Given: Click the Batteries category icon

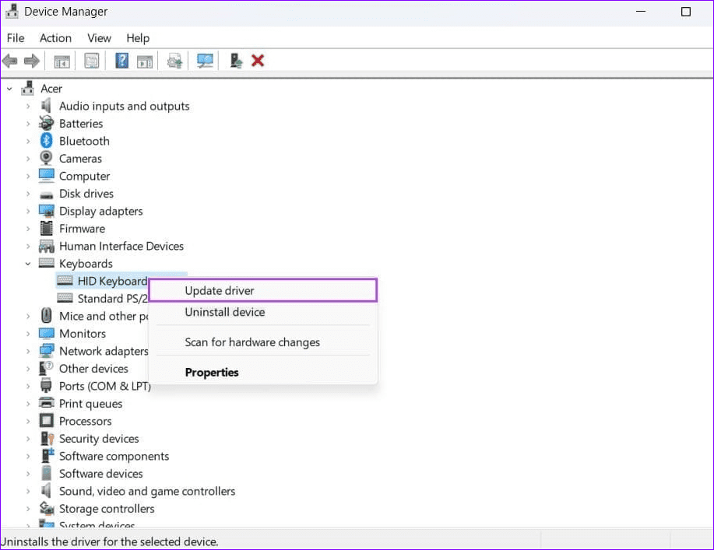Looking at the screenshot, I should [46, 123].
